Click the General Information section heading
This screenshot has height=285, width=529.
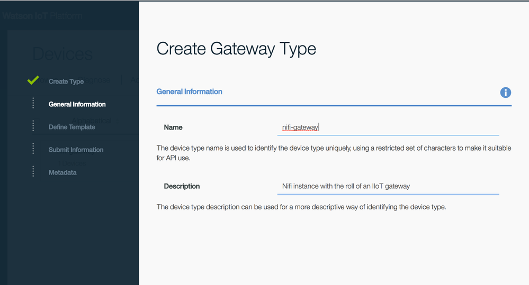tap(189, 91)
